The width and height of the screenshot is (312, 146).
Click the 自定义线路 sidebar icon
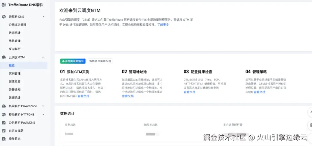coord(4,131)
